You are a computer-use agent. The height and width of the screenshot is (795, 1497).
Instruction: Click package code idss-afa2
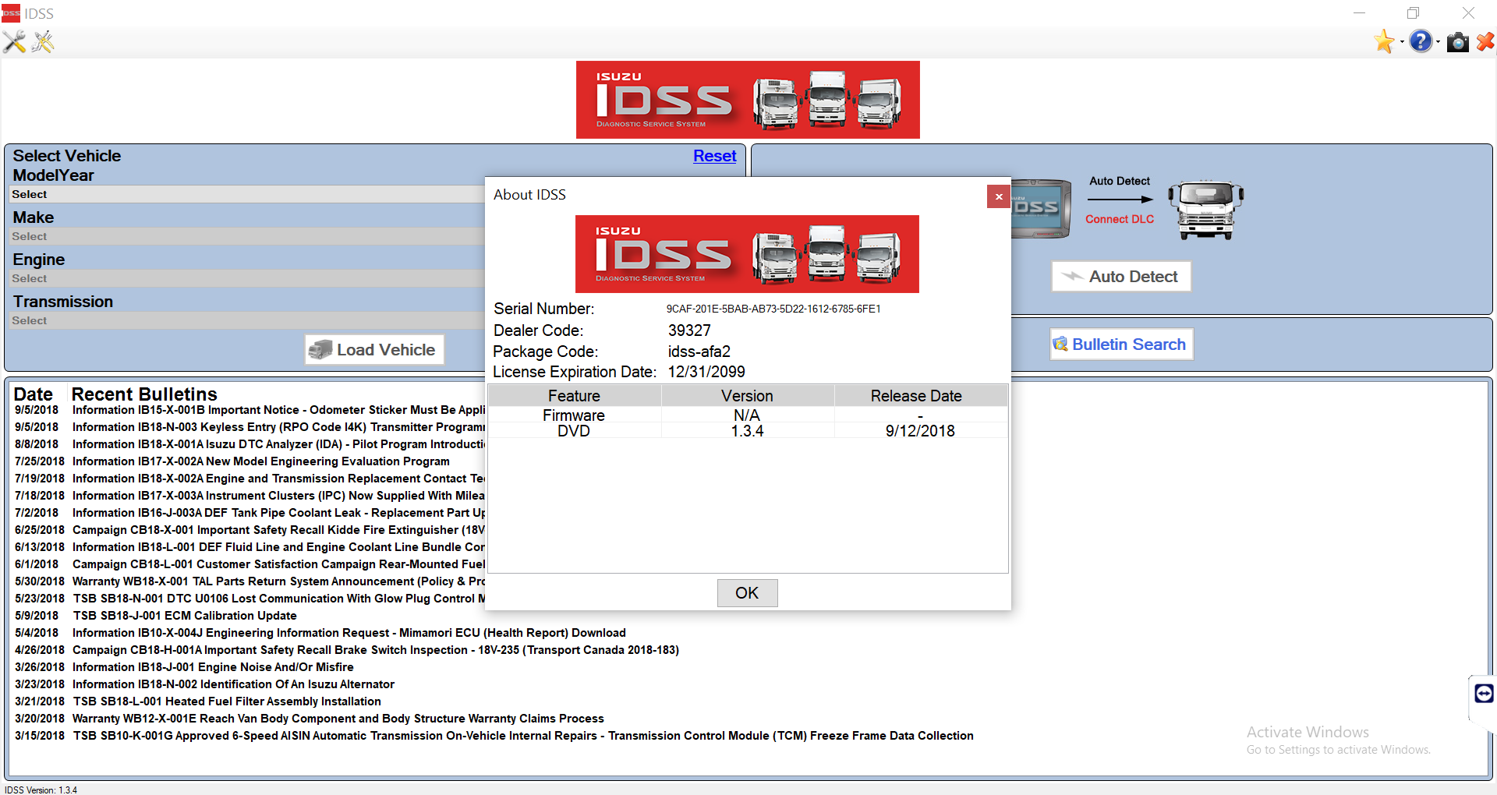699,352
